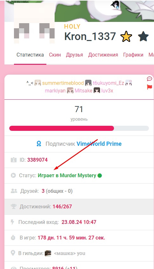Click the green online status dot
154x269 pixels.
(100, 176)
